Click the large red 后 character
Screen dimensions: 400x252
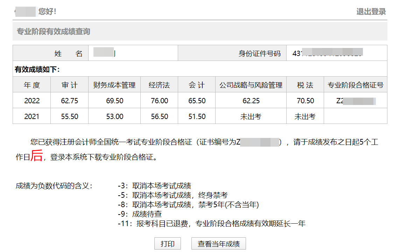(x=36, y=156)
